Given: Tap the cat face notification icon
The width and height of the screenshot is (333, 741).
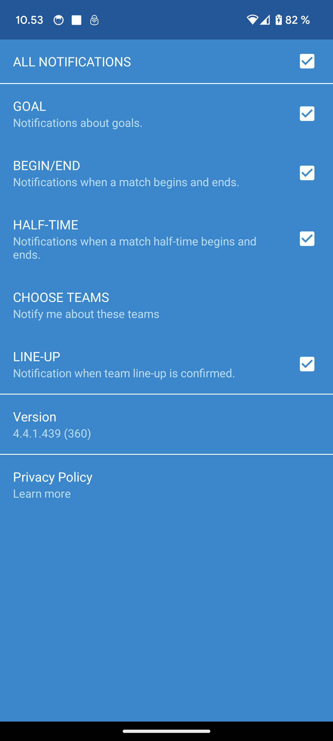Looking at the screenshot, I should pyautogui.click(x=59, y=20).
